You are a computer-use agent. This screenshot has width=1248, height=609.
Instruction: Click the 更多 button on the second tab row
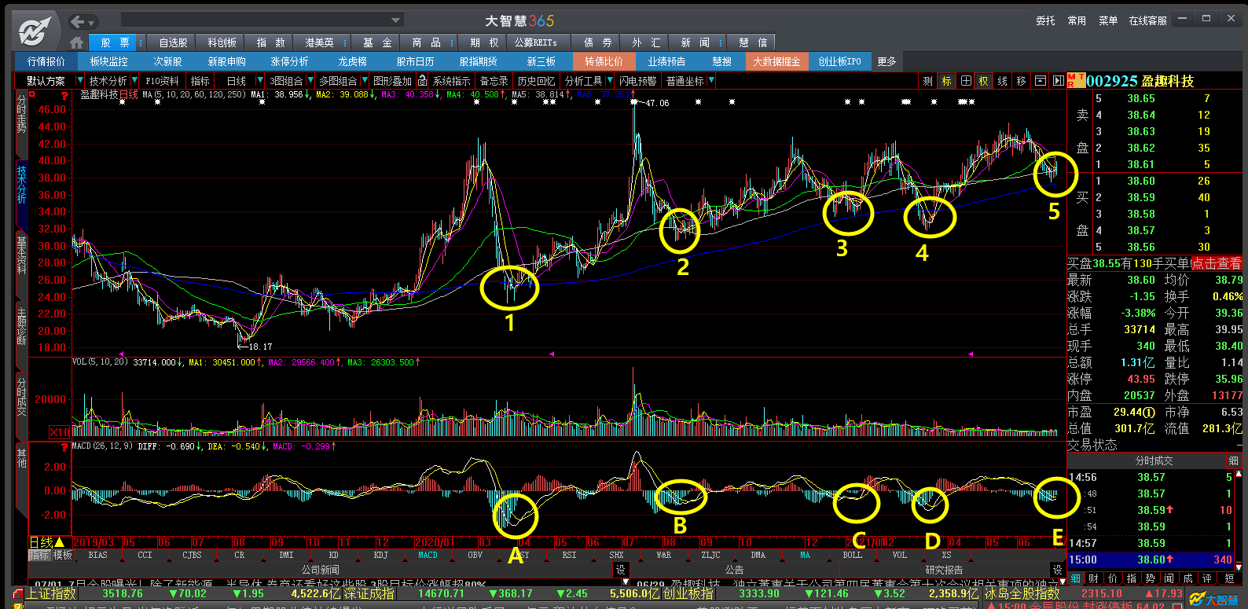[886, 61]
